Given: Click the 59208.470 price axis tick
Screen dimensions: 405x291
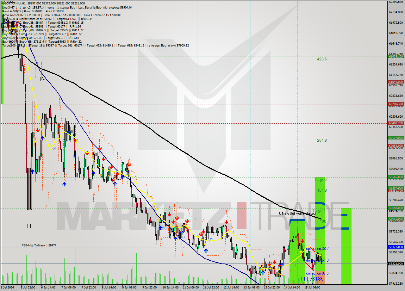Looking at the screenshot, I should tap(396, 200).
